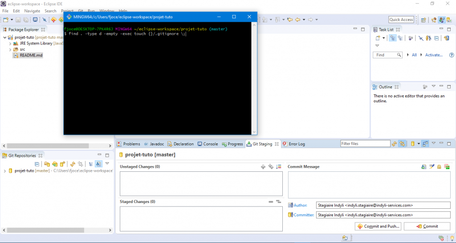Click the Package Explorer horizontal scrollbar
The width and height of the screenshot is (456, 243).
pos(57,146)
